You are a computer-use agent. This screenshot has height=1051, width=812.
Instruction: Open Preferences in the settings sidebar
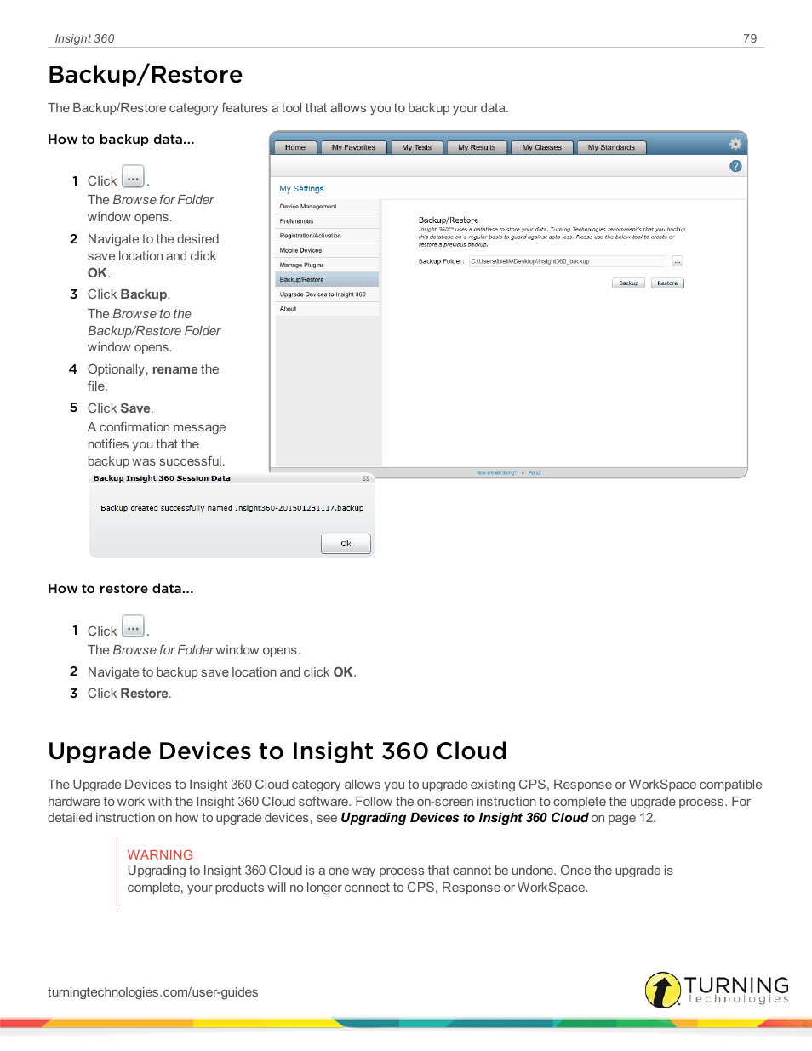point(327,221)
